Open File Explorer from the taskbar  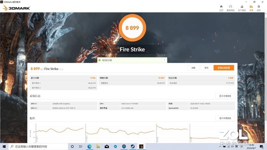98,146
